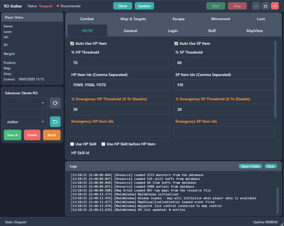The width and height of the screenshot is (284, 226).
Task: Uncheck Auto Use SP Item
Action: 176,43
